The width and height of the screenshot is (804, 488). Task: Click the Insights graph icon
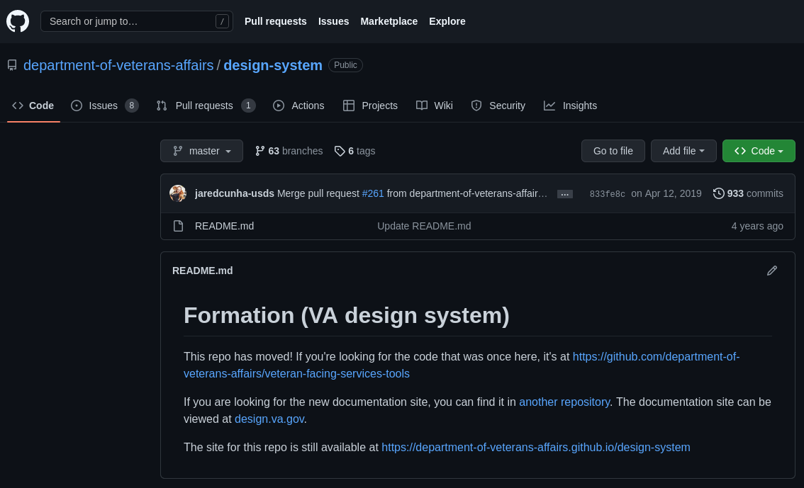click(x=549, y=106)
